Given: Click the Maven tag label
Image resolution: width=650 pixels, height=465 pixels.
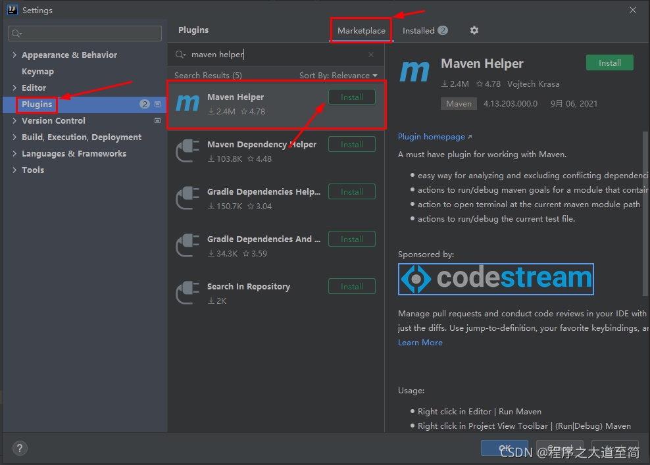Looking at the screenshot, I should (x=459, y=104).
